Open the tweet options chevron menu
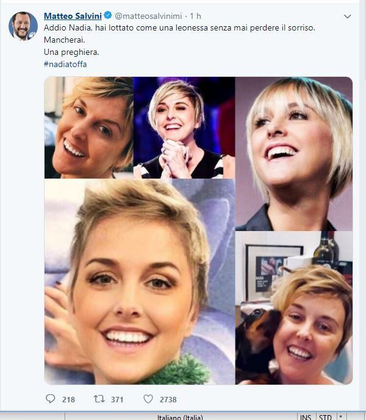366x420 pixels. coord(347,16)
